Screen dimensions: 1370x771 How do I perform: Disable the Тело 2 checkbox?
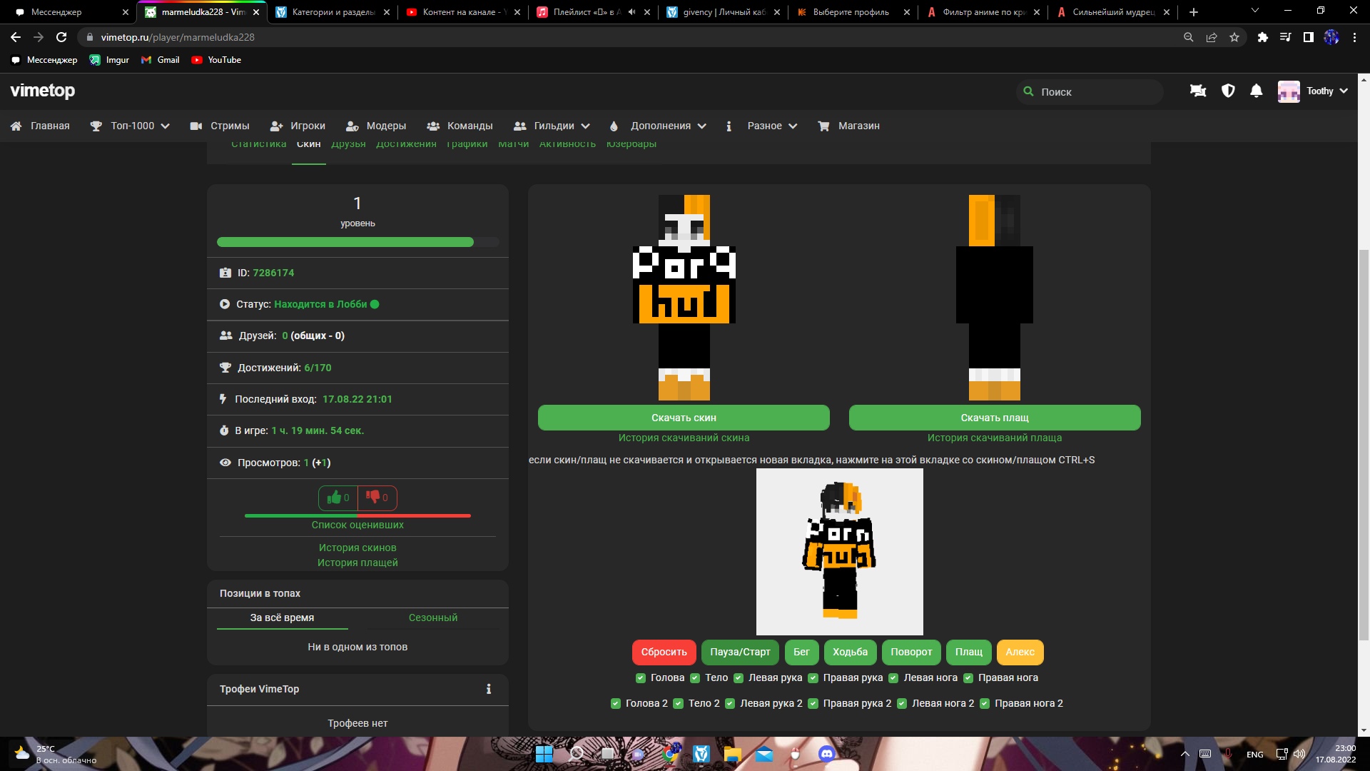(678, 704)
